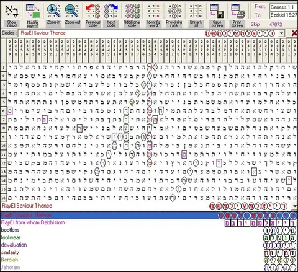
Task: Open the Additional code tool
Action: coord(132,11)
